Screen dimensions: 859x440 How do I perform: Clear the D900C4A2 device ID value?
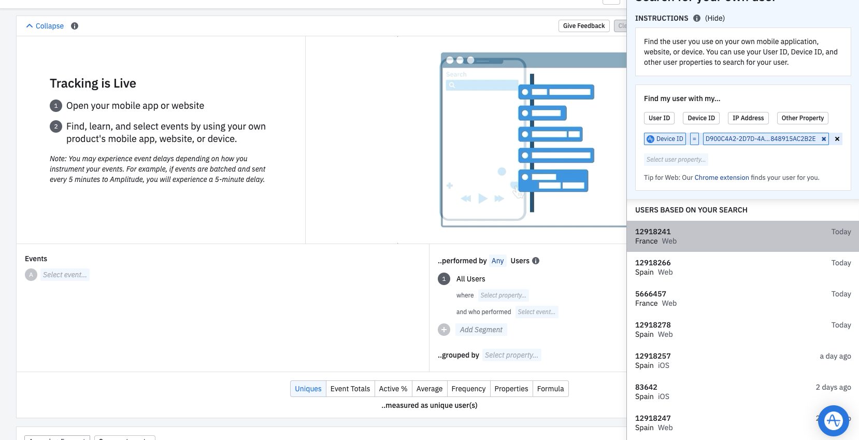824,139
